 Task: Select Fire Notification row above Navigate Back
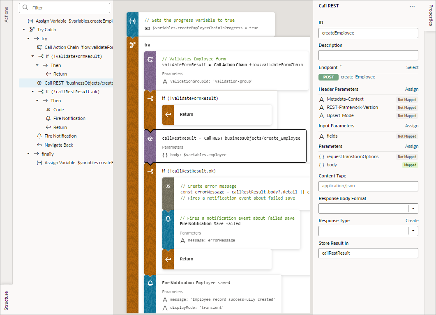66,136
